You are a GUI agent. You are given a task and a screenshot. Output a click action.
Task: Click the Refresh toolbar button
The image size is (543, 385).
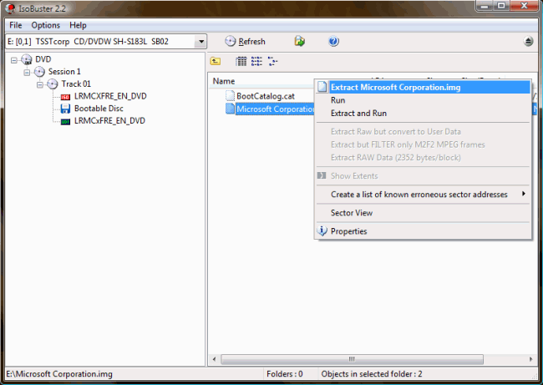coord(246,42)
